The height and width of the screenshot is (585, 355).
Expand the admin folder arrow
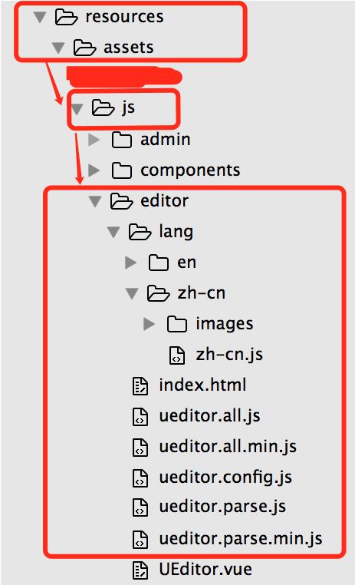(94, 140)
